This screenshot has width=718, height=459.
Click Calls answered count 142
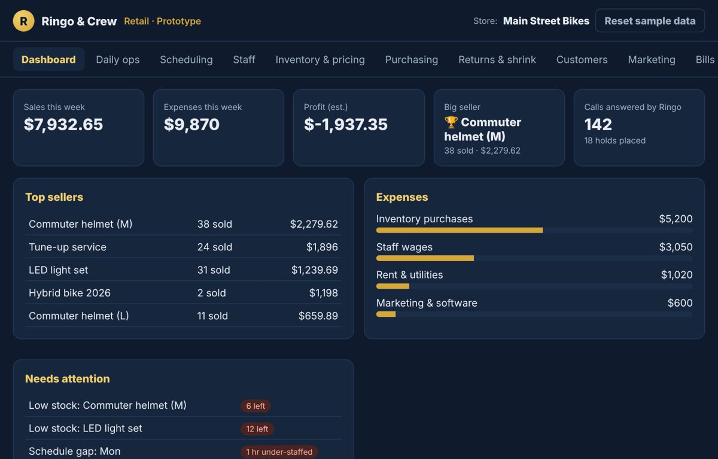click(x=598, y=124)
